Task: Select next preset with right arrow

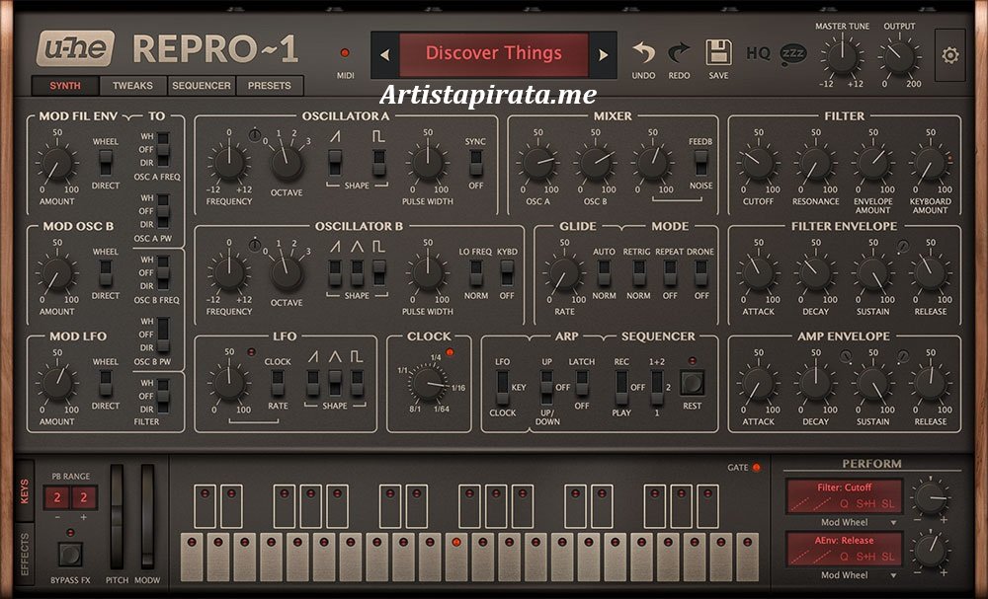Action: 603,55
